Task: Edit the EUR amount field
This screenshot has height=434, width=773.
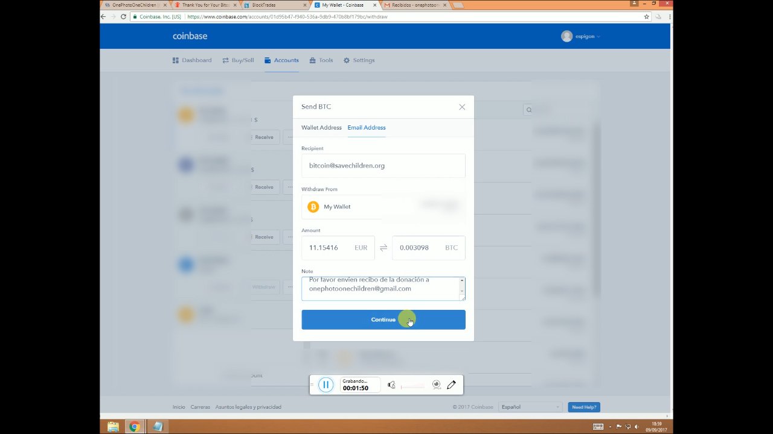Action: pyautogui.click(x=338, y=248)
